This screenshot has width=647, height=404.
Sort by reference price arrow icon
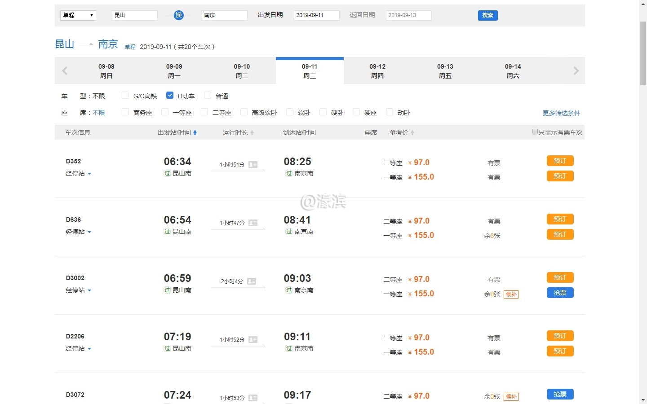point(412,133)
